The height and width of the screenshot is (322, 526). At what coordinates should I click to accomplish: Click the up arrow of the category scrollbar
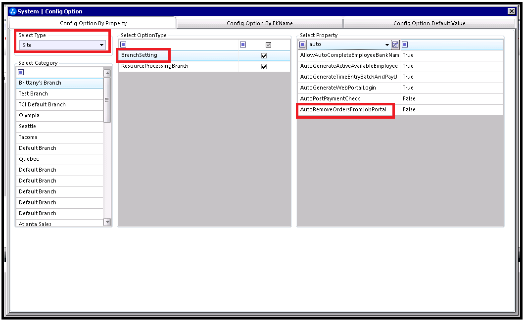(107, 73)
